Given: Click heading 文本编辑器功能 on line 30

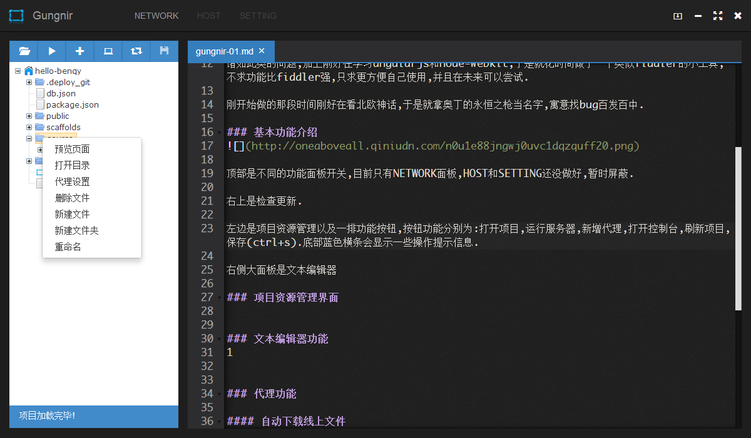Looking at the screenshot, I should pyautogui.click(x=291, y=339).
